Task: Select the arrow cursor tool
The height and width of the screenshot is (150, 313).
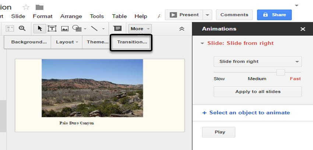Action: [x=40, y=29]
